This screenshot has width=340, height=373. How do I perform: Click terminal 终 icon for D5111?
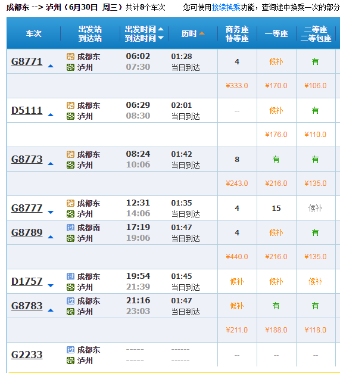[70, 116]
